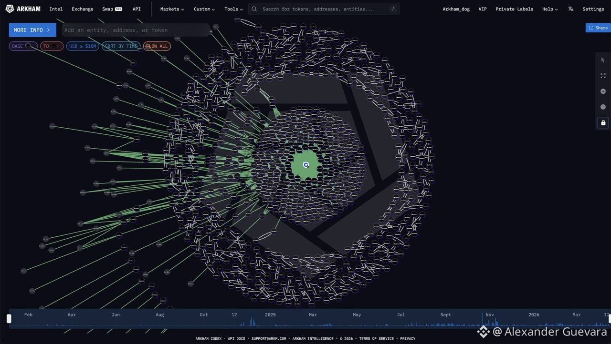
Task: Open the API DOCS footer link
Action: tap(237, 339)
